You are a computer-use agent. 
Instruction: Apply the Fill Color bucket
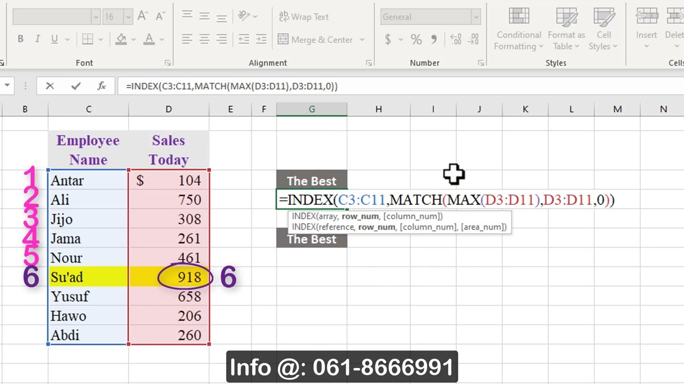pos(121,39)
